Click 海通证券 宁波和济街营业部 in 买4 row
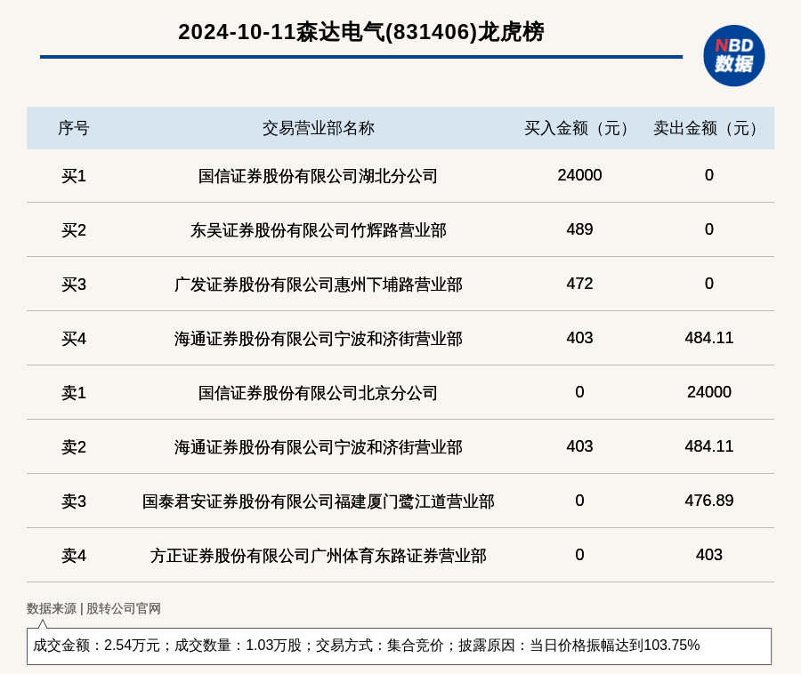Image resolution: width=801 pixels, height=674 pixels. point(319,339)
